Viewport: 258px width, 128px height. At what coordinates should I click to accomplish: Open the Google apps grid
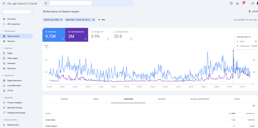coord(253,3)
